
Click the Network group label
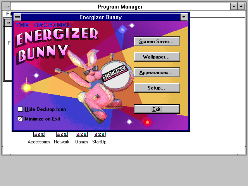pyautogui.click(x=62, y=142)
